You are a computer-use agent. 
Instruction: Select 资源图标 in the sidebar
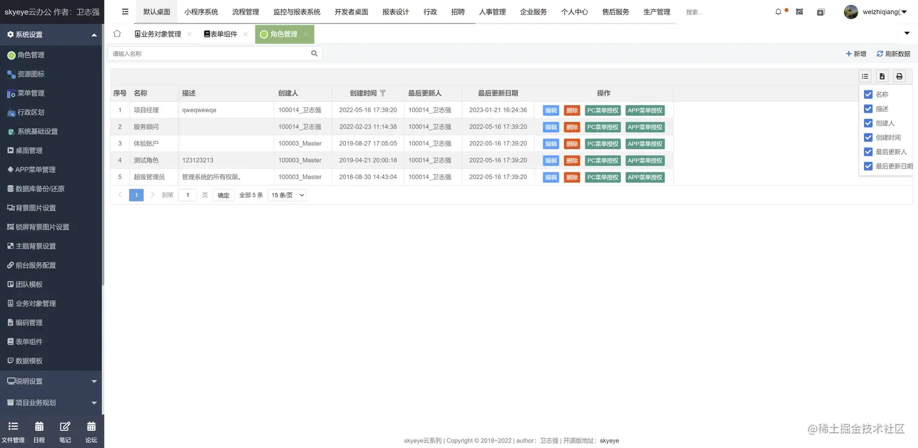tap(52, 74)
